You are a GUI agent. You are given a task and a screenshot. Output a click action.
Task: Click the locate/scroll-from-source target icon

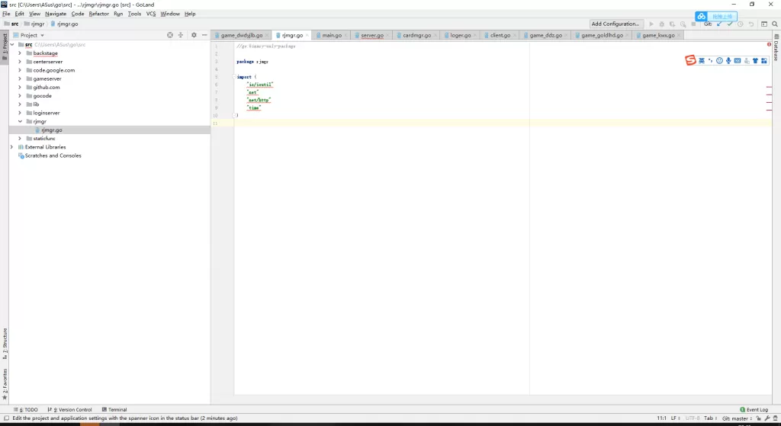(x=170, y=35)
